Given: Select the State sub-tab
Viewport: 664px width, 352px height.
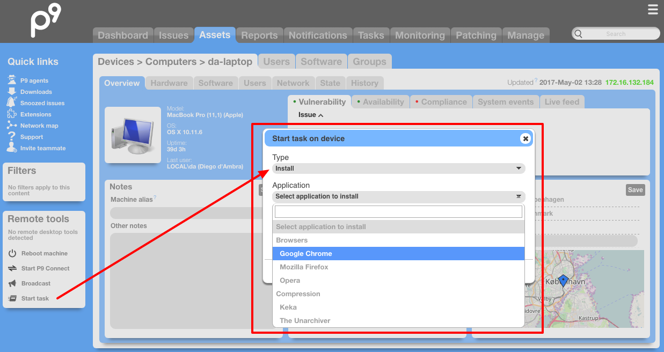Looking at the screenshot, I should point(330,83).
